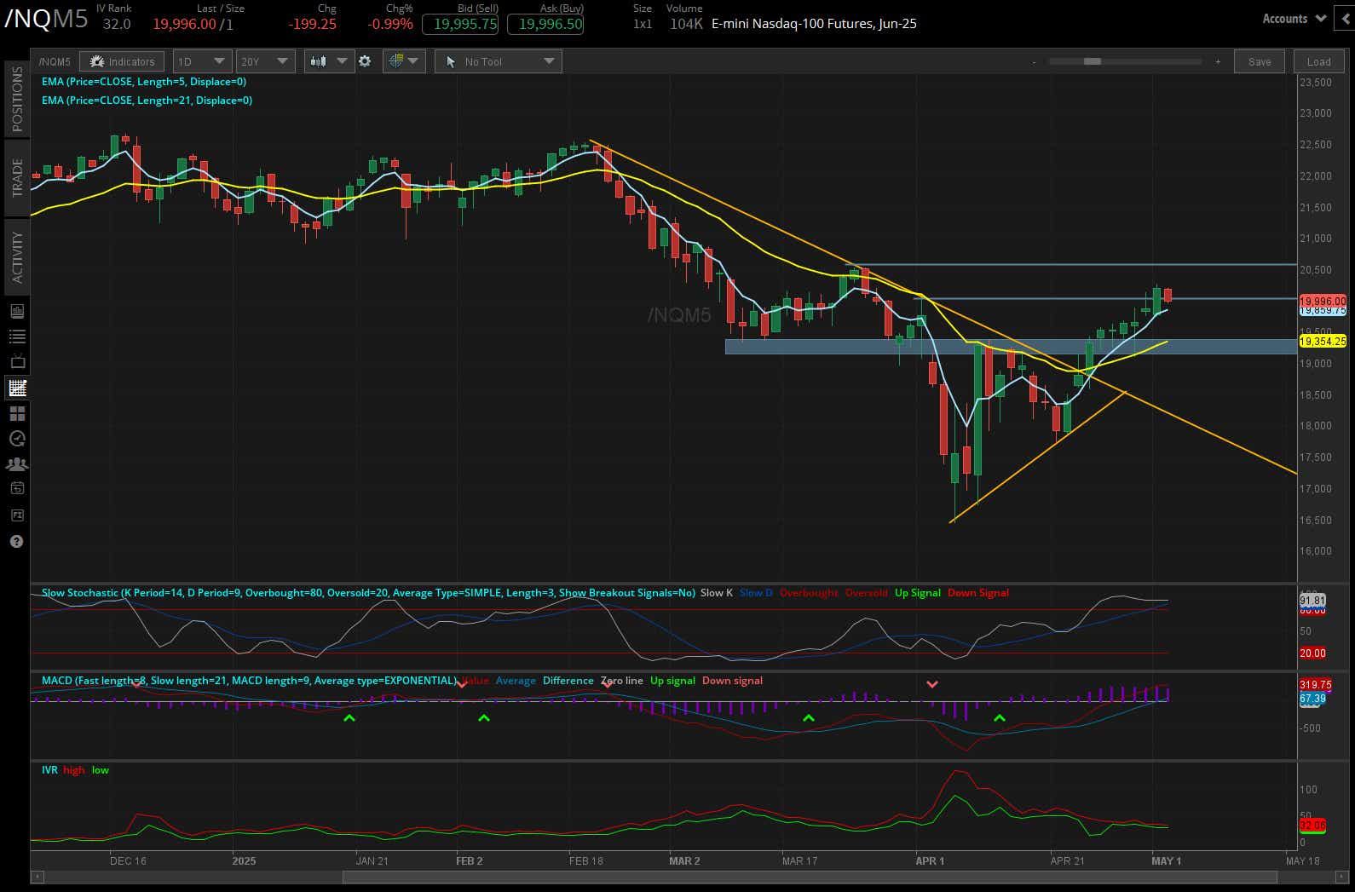This screenshot has height=892, width=1355.
Task: Select the EMA Length=5 study label
Action: click(x=144, y=82)
